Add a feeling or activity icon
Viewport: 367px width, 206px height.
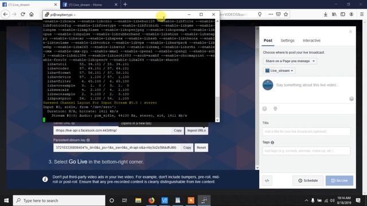click(265, 109)
